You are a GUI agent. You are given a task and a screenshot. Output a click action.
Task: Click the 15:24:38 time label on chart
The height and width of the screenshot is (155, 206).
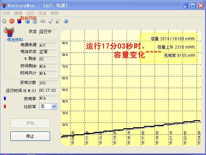point(199,138)
